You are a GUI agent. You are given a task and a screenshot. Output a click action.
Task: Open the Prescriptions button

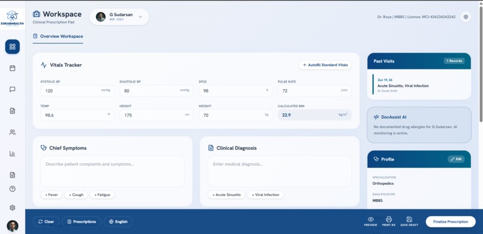[81, 221]
